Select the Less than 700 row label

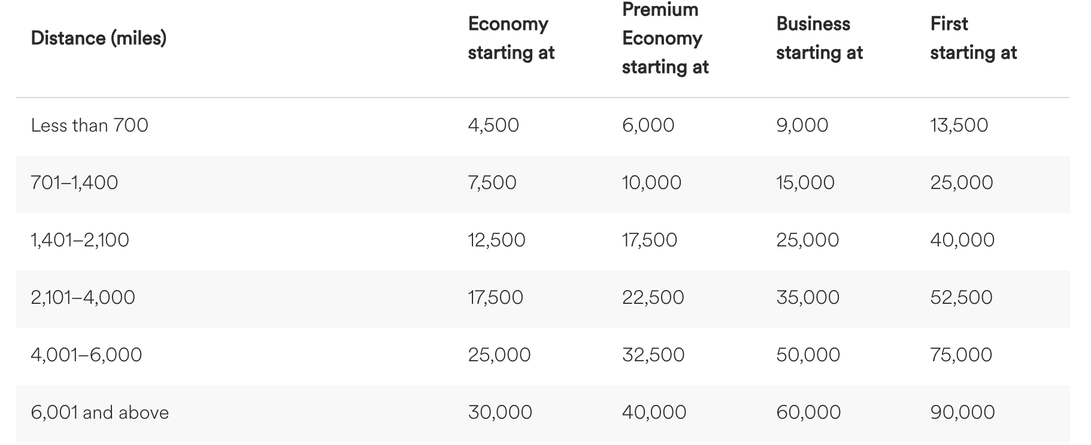[x=89, y=125]
